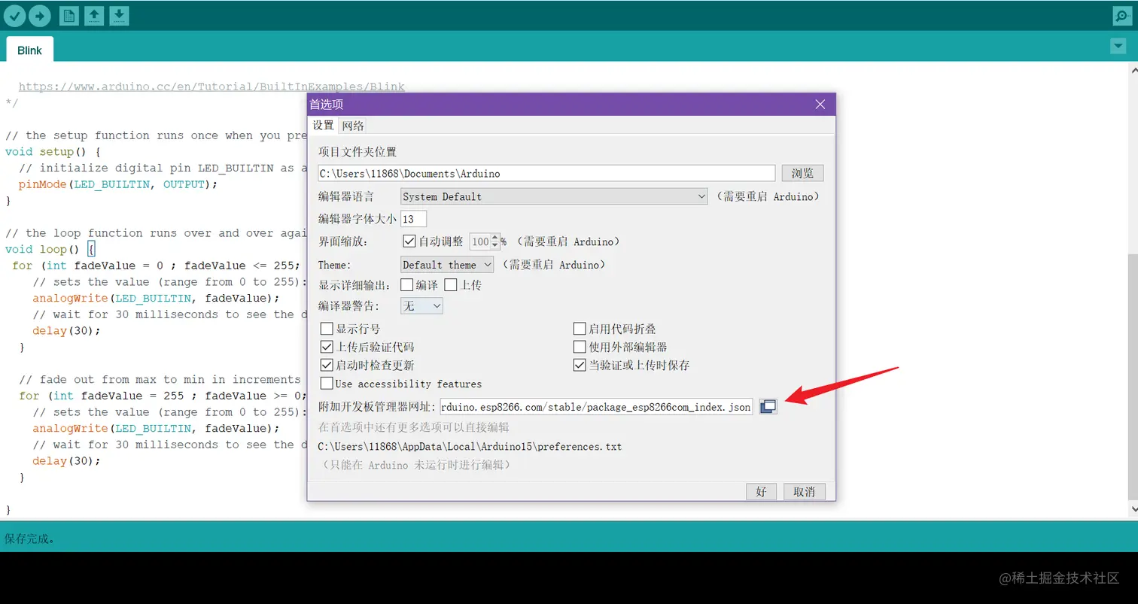Open the Serial Monitor magnifier icon
1138x604 pixels.
coord(1122,15)
